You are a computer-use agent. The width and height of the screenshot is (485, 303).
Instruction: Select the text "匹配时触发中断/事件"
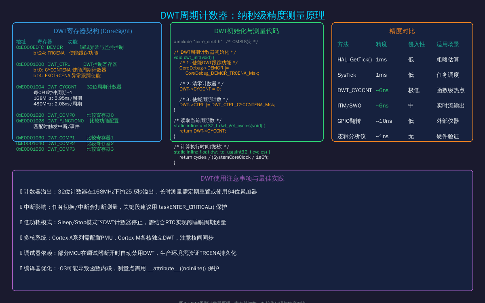coord(57,126)
